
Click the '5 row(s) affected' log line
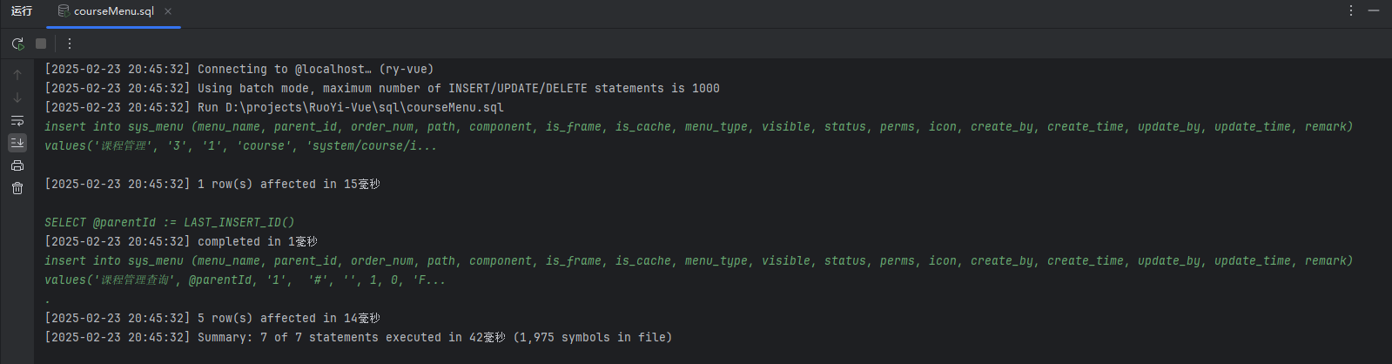point(287,318)
